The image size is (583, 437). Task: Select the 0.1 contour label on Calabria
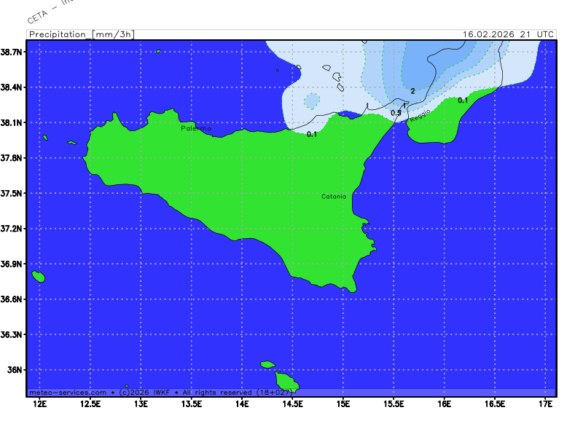463,101
